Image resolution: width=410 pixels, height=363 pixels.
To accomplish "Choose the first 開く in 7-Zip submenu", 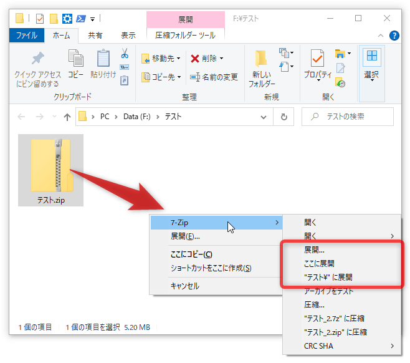I will click(x=341, y=223).
